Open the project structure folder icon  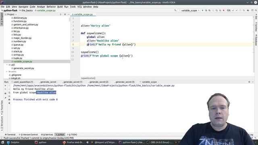point(248,10)
